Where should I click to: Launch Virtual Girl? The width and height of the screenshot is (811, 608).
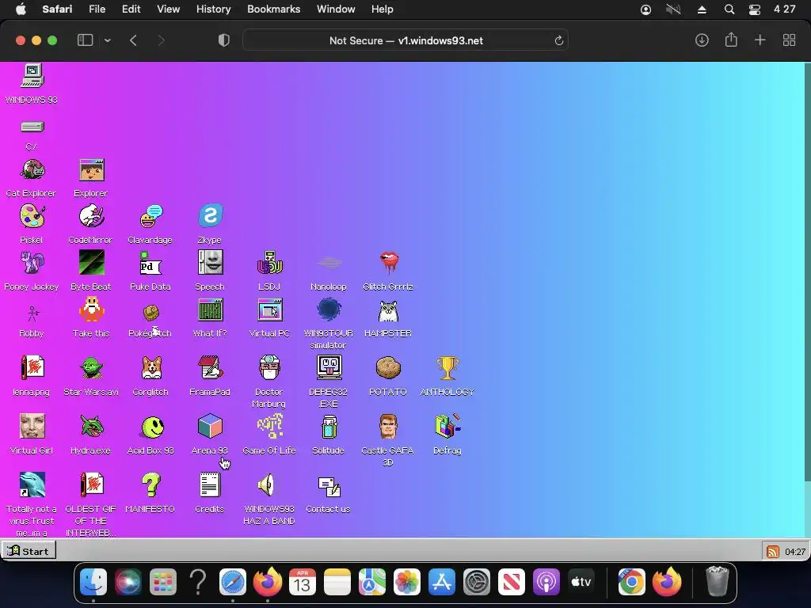(x=32, y=426)
